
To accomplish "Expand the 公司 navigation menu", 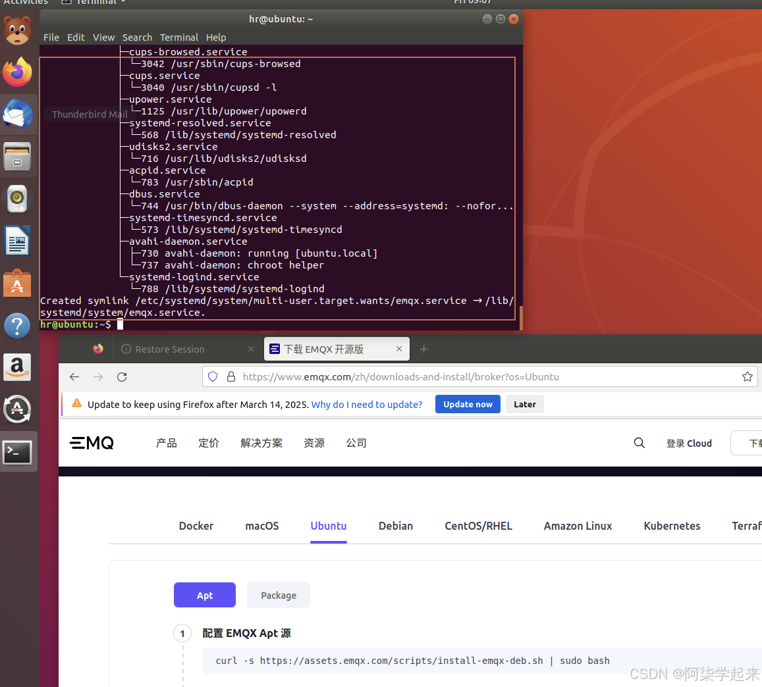I will [x=356, y=443].
